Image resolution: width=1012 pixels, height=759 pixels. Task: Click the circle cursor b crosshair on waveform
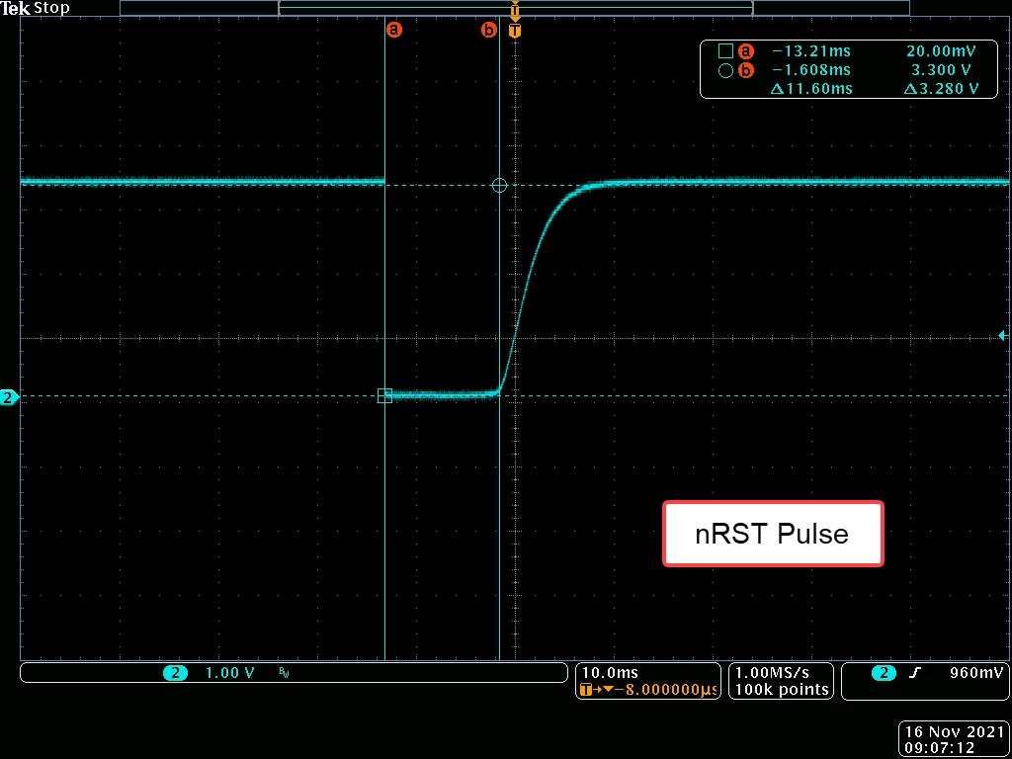[499, 186]
